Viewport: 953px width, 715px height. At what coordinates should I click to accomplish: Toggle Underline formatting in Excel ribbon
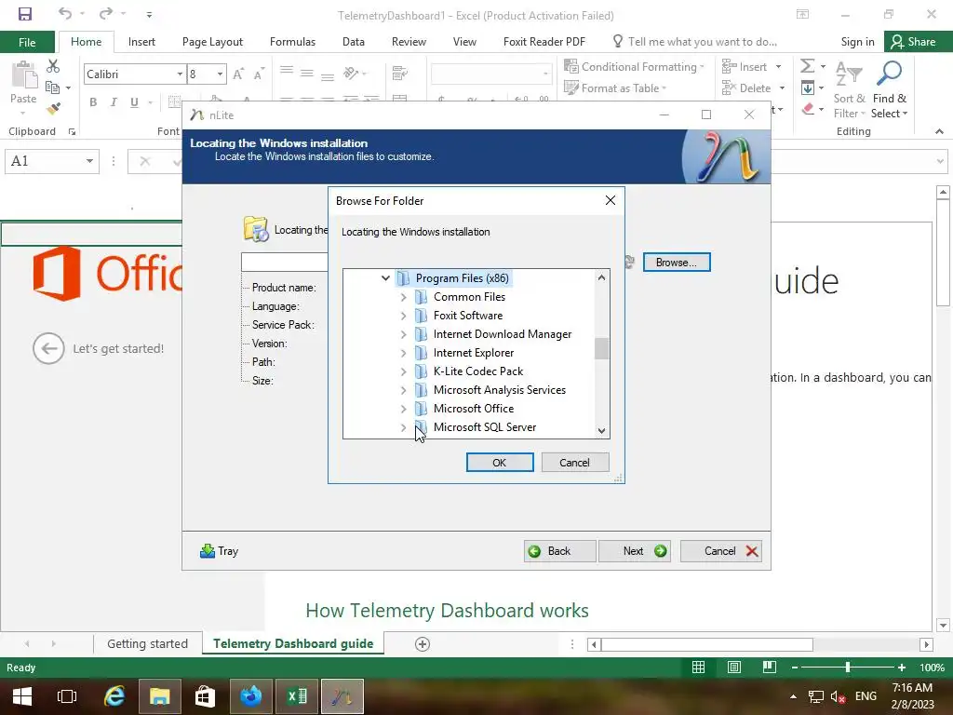pos(134,102)
